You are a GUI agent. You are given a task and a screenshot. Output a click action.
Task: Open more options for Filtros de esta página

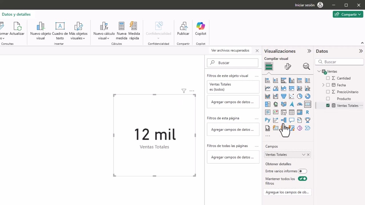point(257,118)
